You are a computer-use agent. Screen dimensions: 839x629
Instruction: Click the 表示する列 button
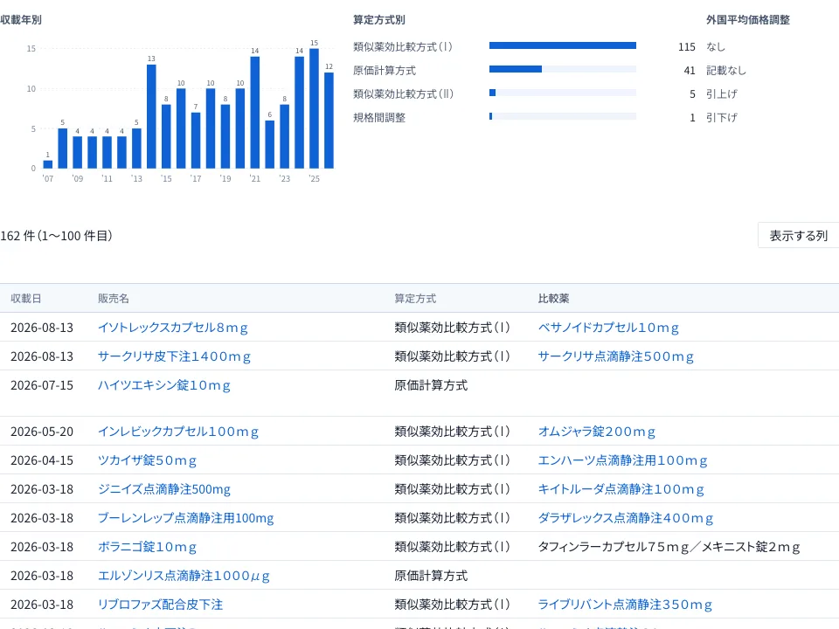pos(798,235)
